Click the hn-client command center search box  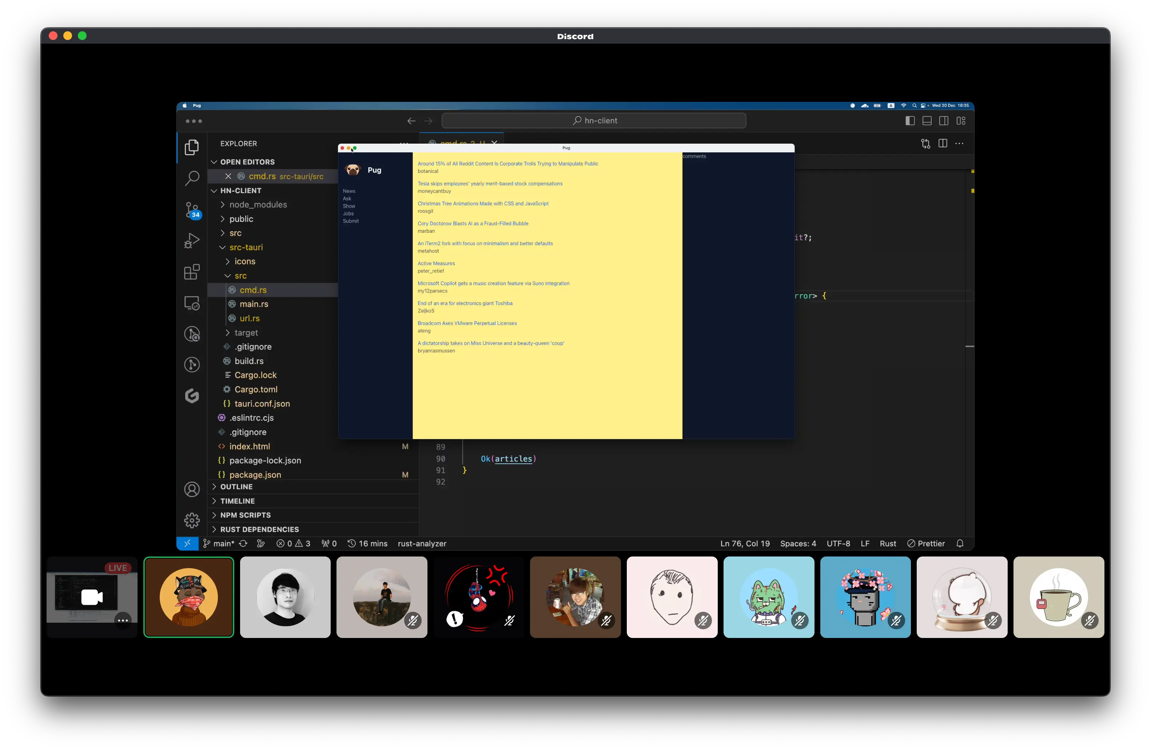coord(594,121)
